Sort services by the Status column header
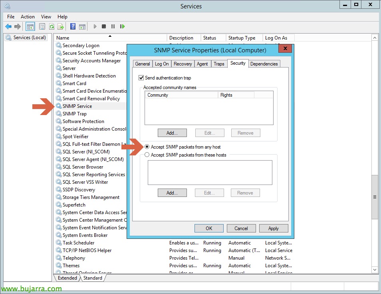The image size is (381, 294). point(213,38)
